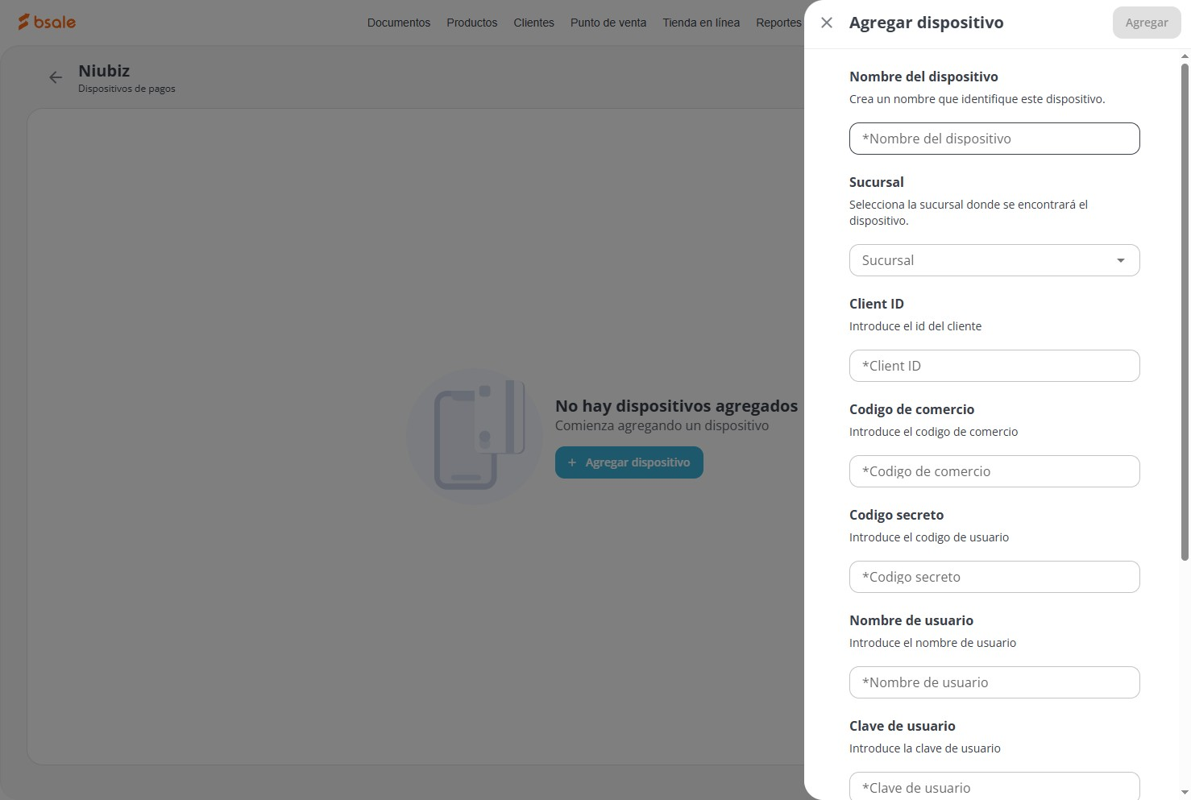The image size is (1191, 800).
Task: Click the bold 'Sucursal' section heading
Action: (877, 182)
